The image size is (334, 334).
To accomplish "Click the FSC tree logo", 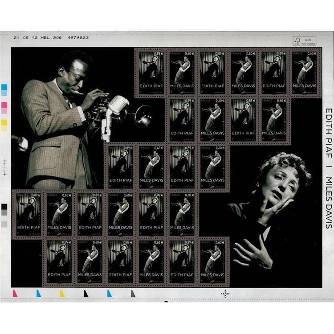I will click(297, 41).
